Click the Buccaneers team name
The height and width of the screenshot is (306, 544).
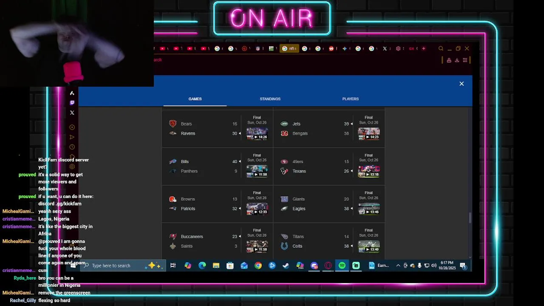pyautogui.click(x=192, y=237)
